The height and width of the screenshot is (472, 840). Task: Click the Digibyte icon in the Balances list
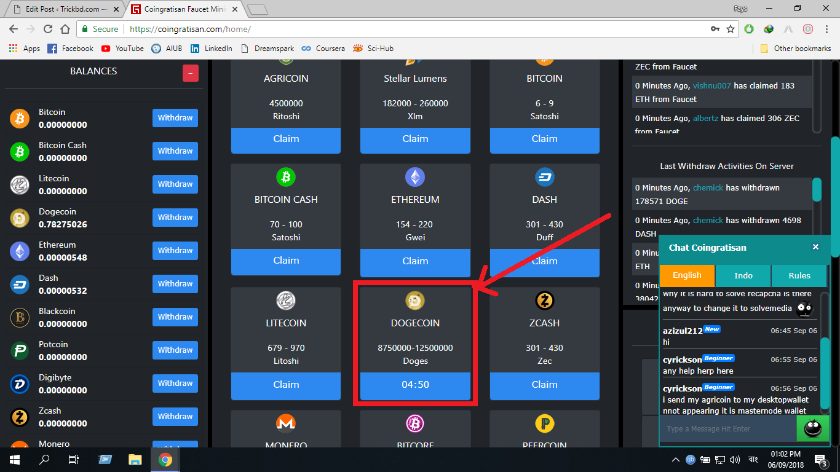click(20, 384)
